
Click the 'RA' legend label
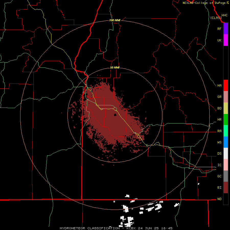point(219,131)
